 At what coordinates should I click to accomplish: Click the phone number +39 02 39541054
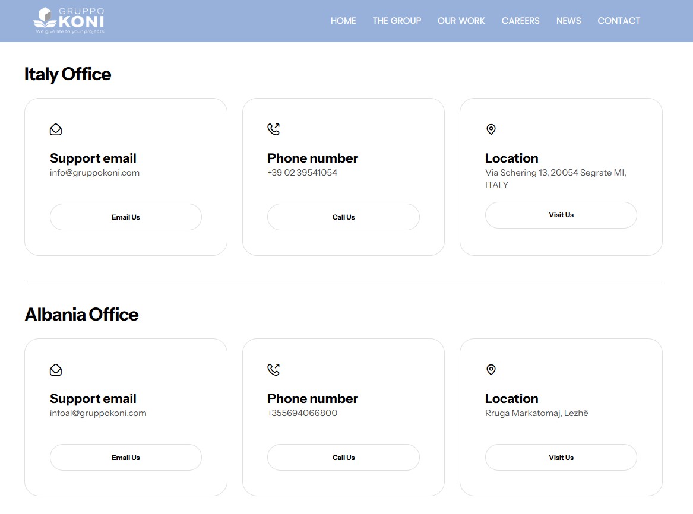[302, 173]
